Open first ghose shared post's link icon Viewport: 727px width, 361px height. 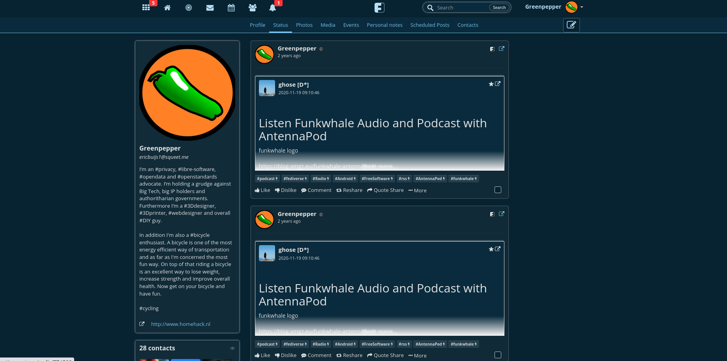point(498,84)
